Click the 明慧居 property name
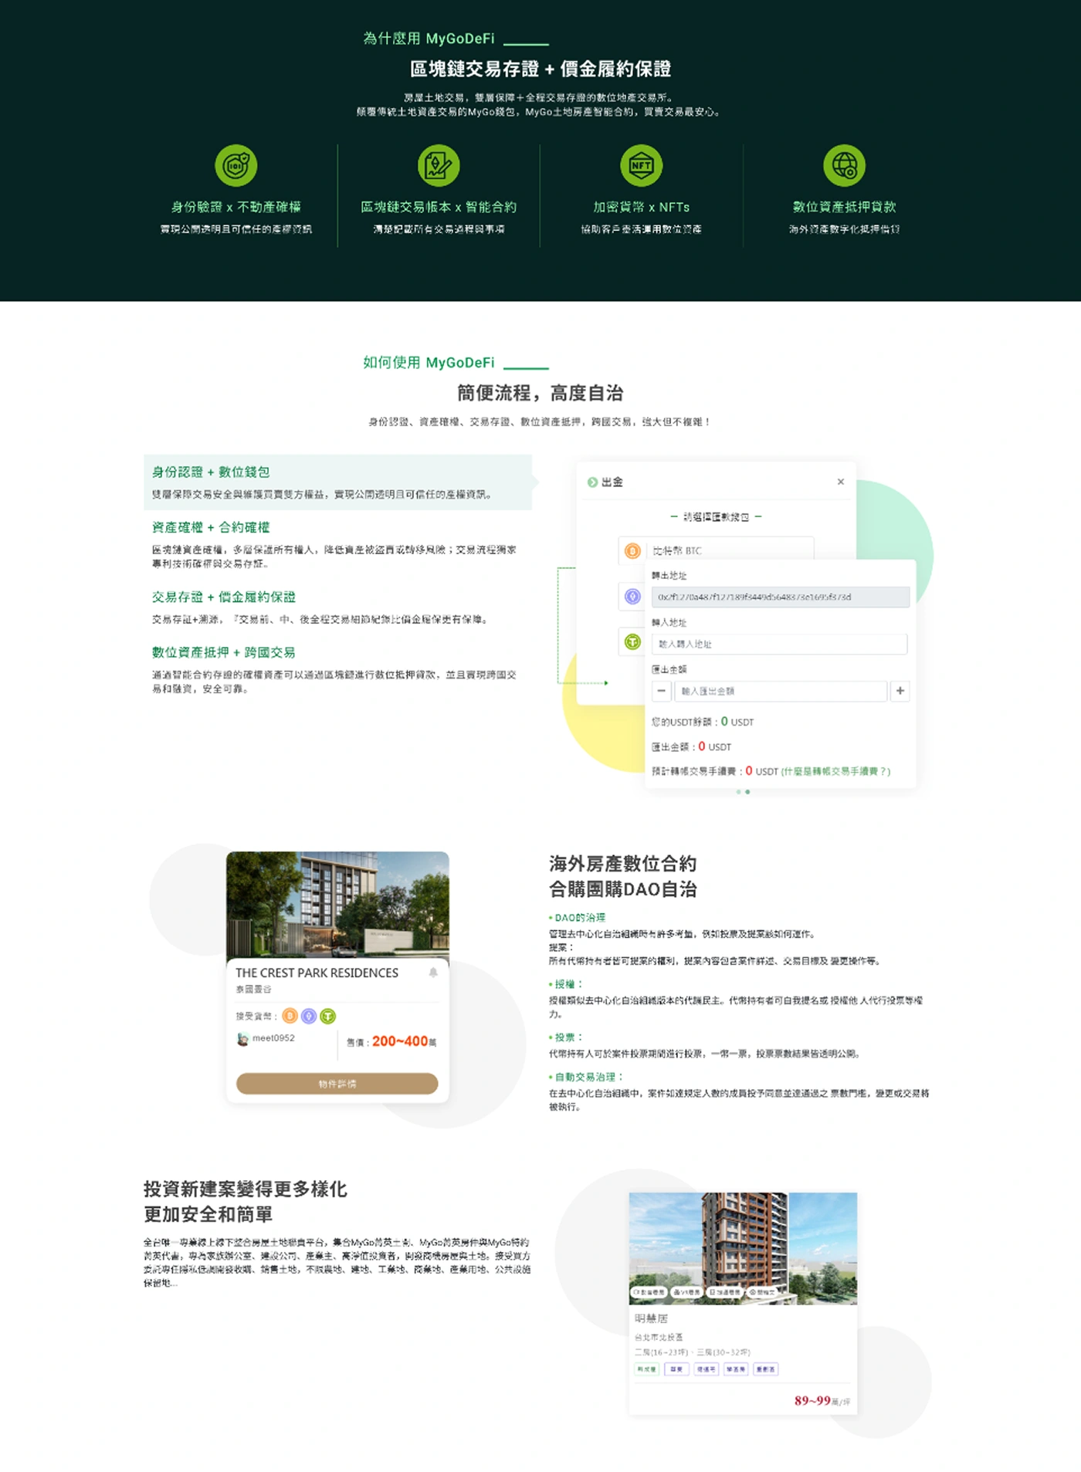 click(x=651, y=1318)
